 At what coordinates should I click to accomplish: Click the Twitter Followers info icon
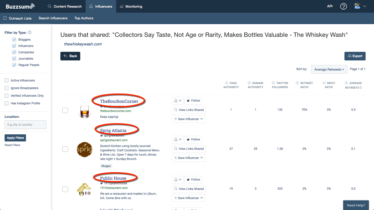tap(273, 83)
